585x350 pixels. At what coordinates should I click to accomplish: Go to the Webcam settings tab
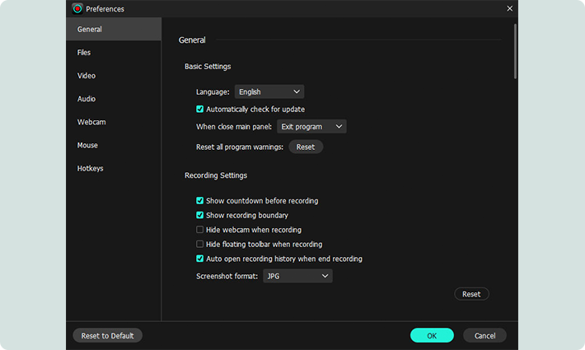coord(114,122)
